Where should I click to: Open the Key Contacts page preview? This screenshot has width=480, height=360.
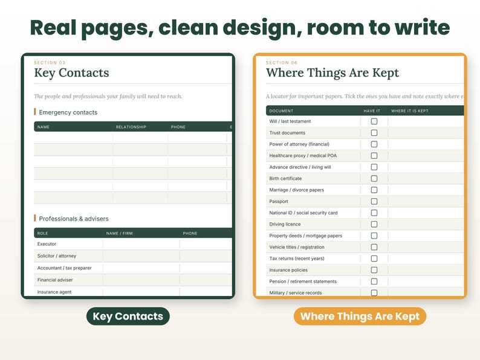tap(128, 176)
